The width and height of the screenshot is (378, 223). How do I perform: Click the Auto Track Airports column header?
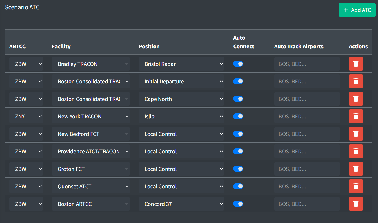299,46
